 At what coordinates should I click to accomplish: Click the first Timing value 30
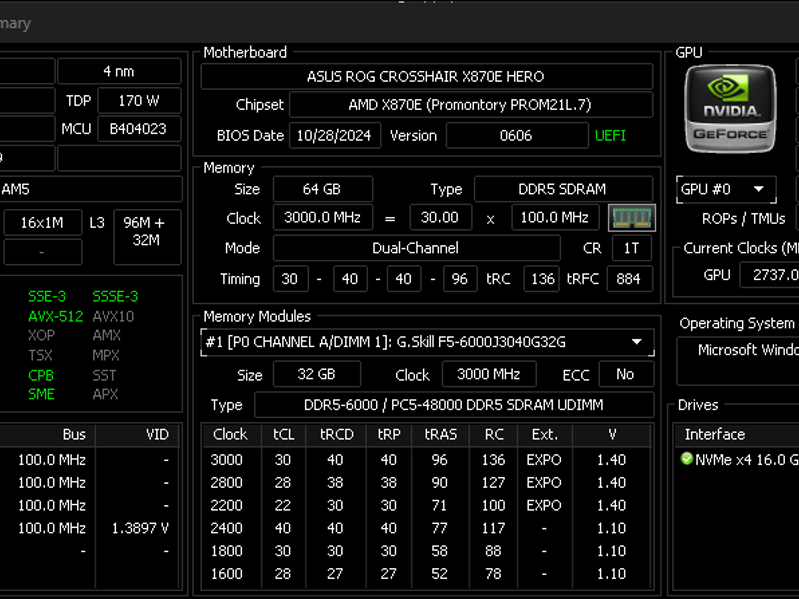tap(290, 279)
